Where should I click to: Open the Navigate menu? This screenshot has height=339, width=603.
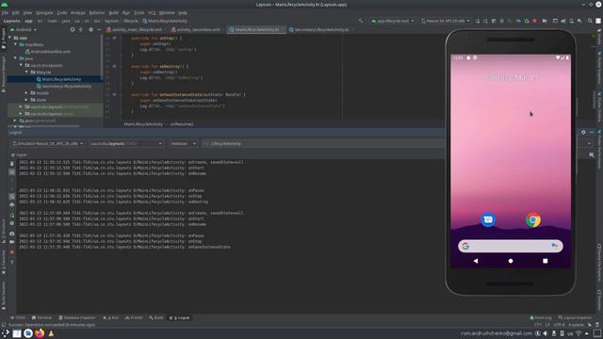(x=44, y=12)
